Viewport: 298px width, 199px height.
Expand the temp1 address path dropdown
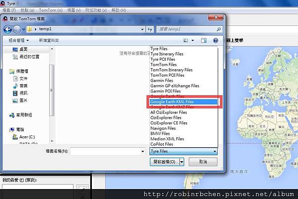[x=143, y=29]
